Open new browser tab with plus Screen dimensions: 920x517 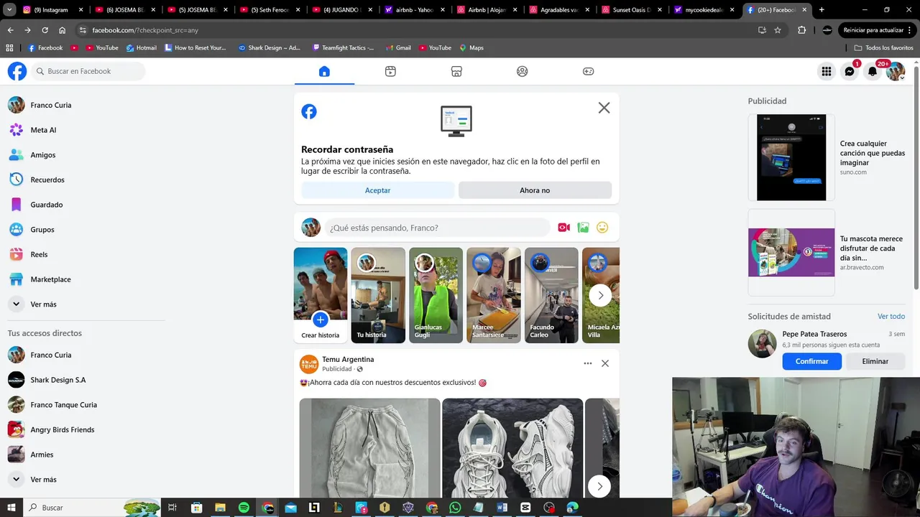822,10
